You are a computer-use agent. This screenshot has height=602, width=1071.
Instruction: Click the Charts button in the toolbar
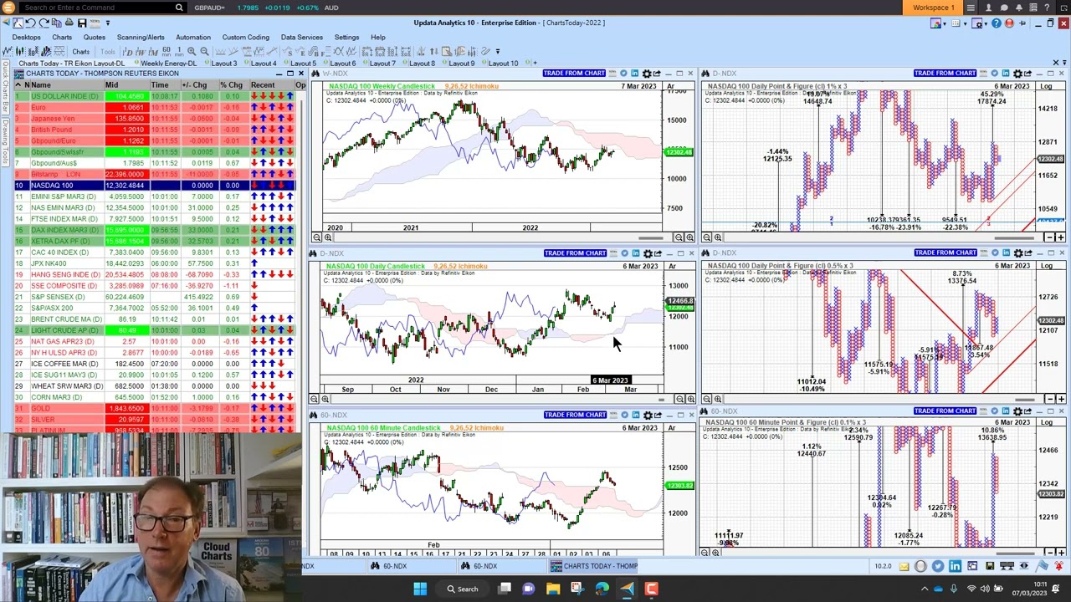click(81, 51)
